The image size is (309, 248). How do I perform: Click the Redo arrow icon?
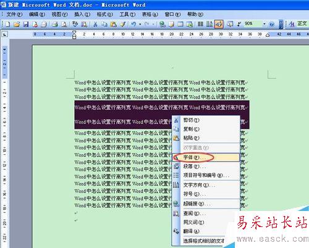146,24
